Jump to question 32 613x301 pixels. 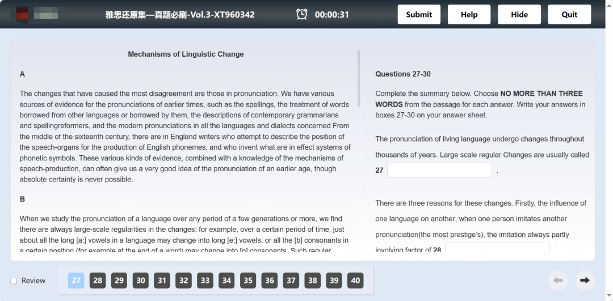click(x=184, y=280)
